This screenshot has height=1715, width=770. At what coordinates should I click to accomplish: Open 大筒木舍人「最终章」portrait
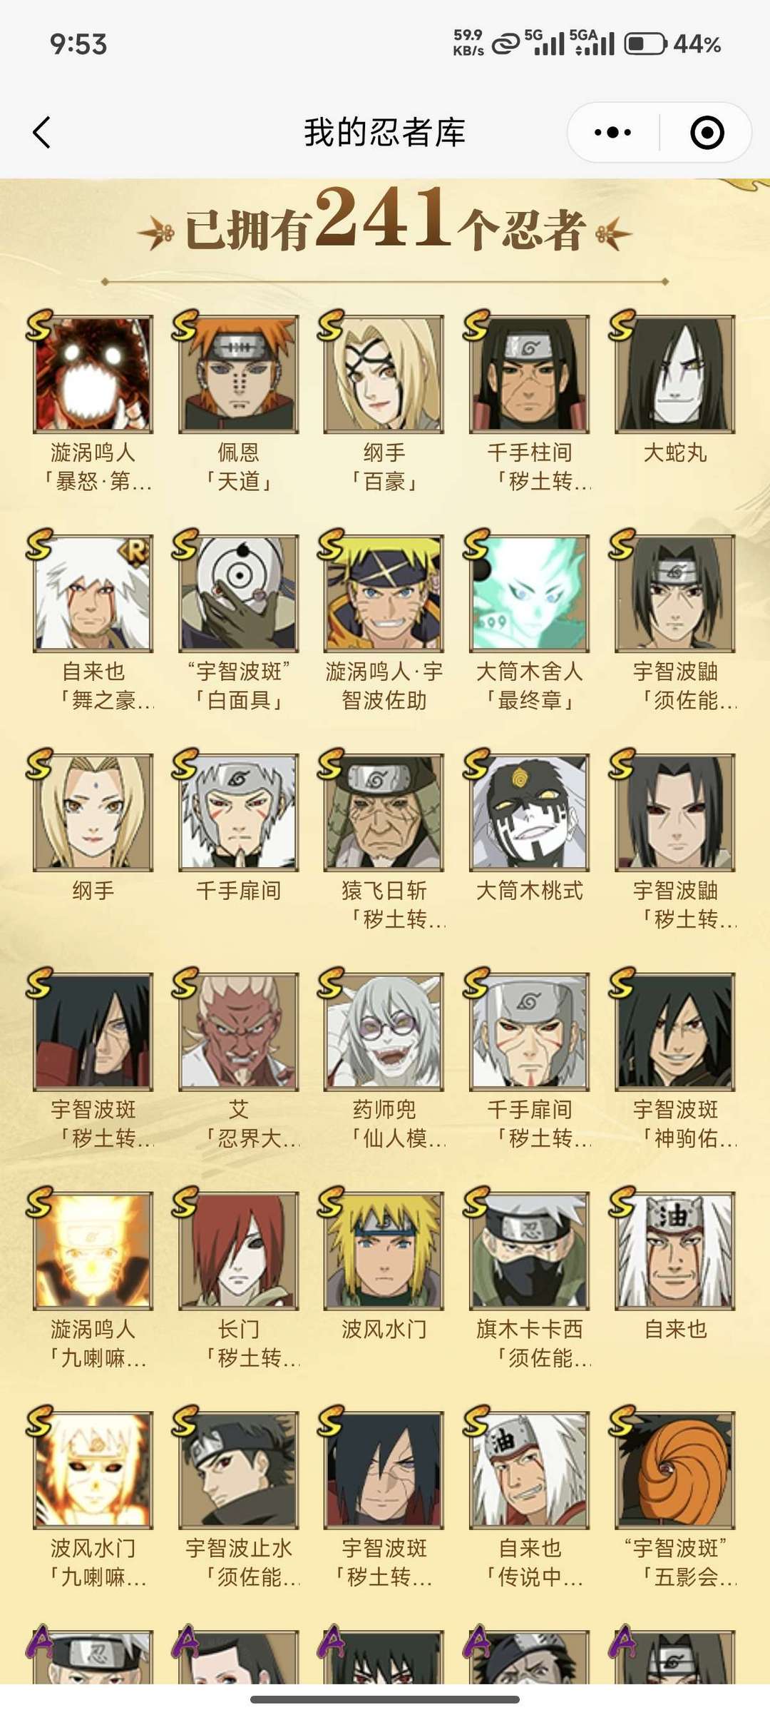[x=529, y=592]
